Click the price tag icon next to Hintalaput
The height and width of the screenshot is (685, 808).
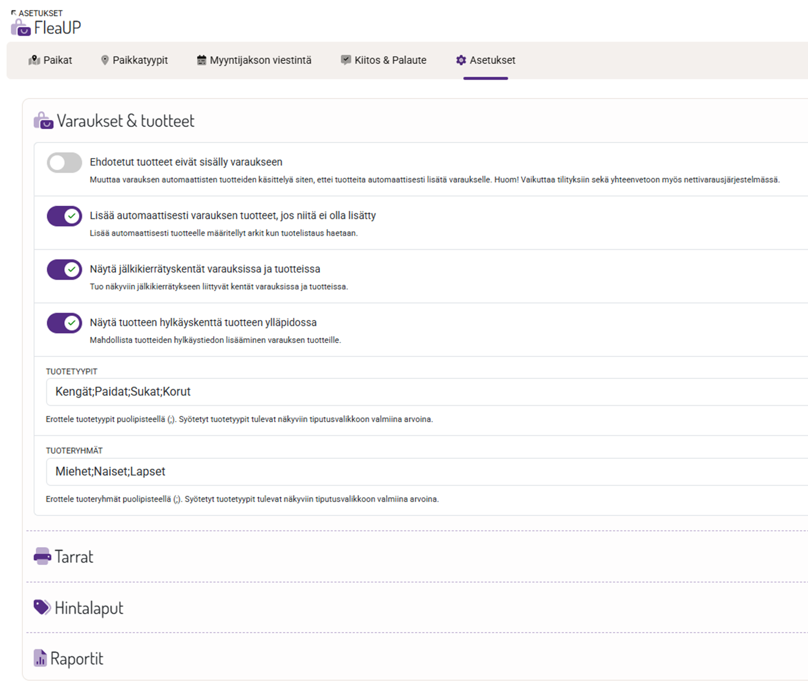click(x=42, y=607)
